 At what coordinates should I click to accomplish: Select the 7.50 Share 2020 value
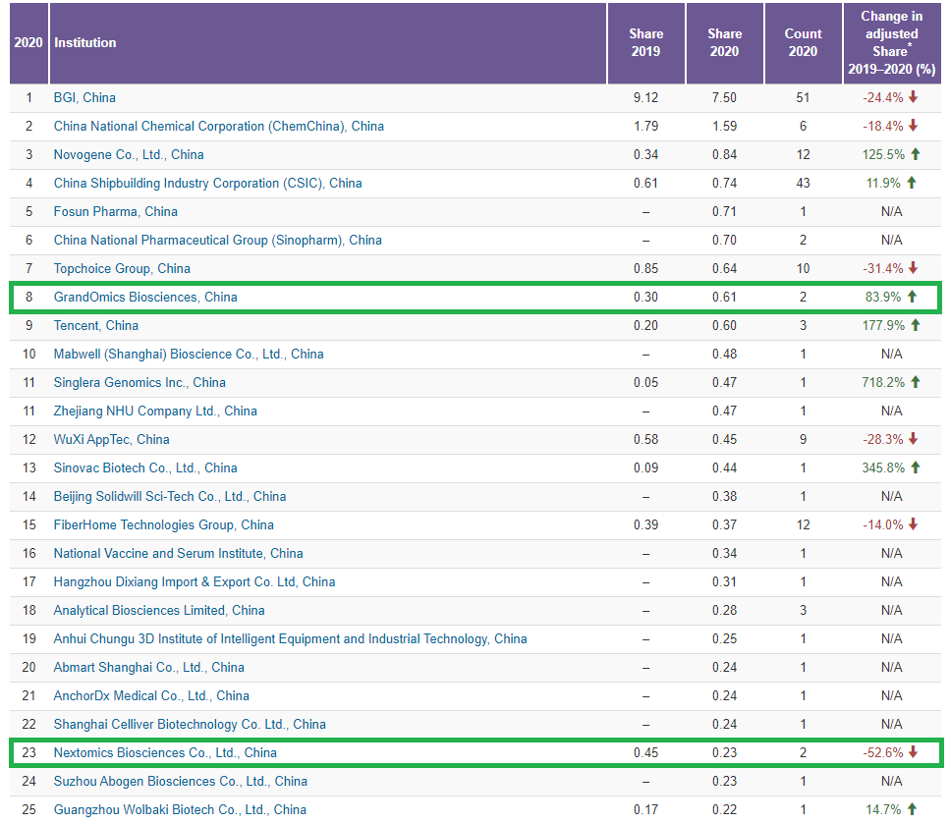(x=724, y=97)
